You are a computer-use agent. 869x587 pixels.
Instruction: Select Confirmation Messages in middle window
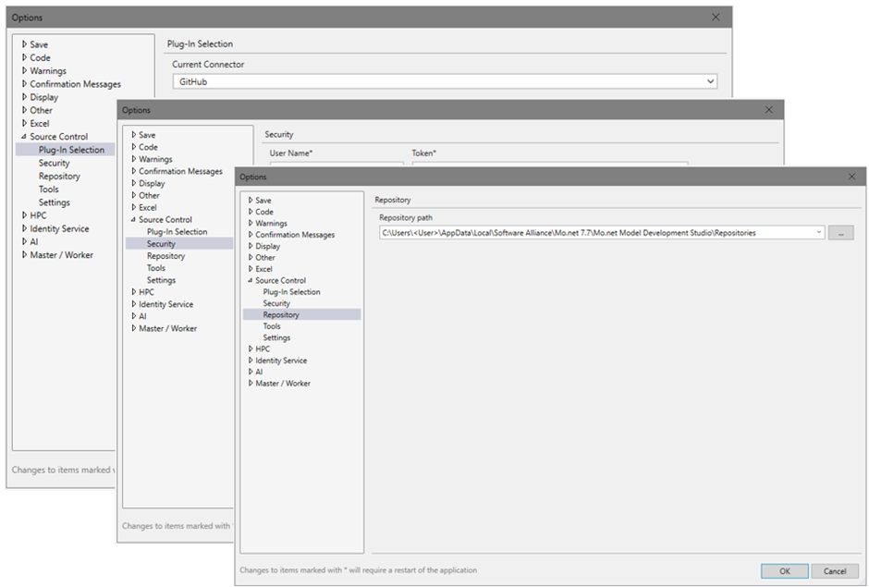coord(180,171)
